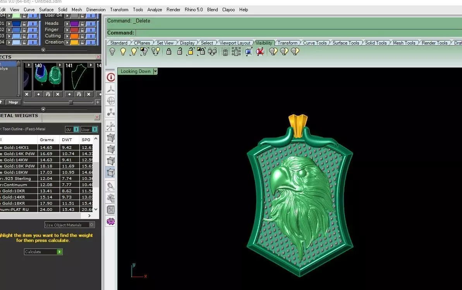The image size is (462, 290).
Task: Click the first double-lightbulb icon after the red X
Action: click(273, 52)
